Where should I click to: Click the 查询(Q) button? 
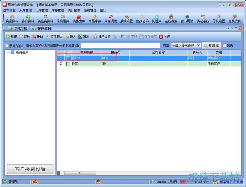[212, 45]
